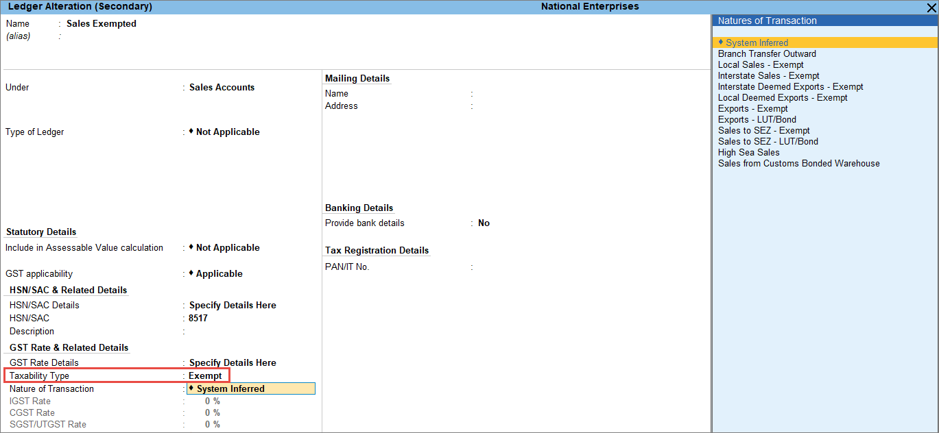This screenshot has height=433, width=939.
Task: Change Type of Ledger Not Applicable value
Action: tap(224, 132)
